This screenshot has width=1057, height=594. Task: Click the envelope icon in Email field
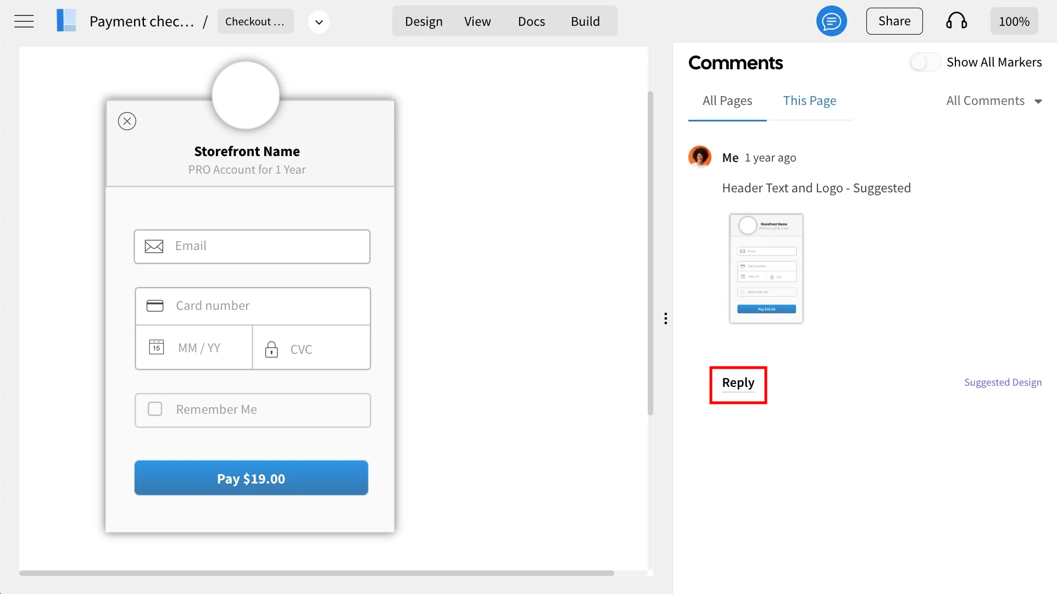point(154,246)
